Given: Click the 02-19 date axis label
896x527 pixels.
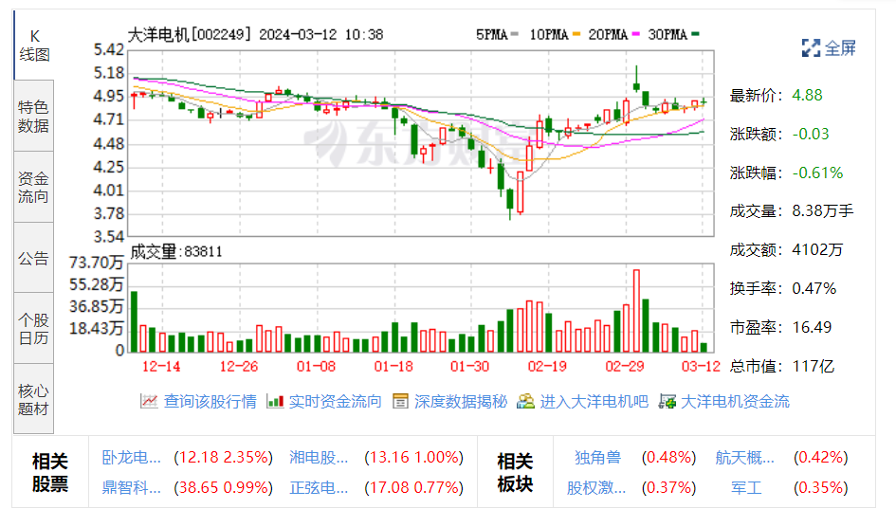Looking at the screenshot, I should pos(547,366).
